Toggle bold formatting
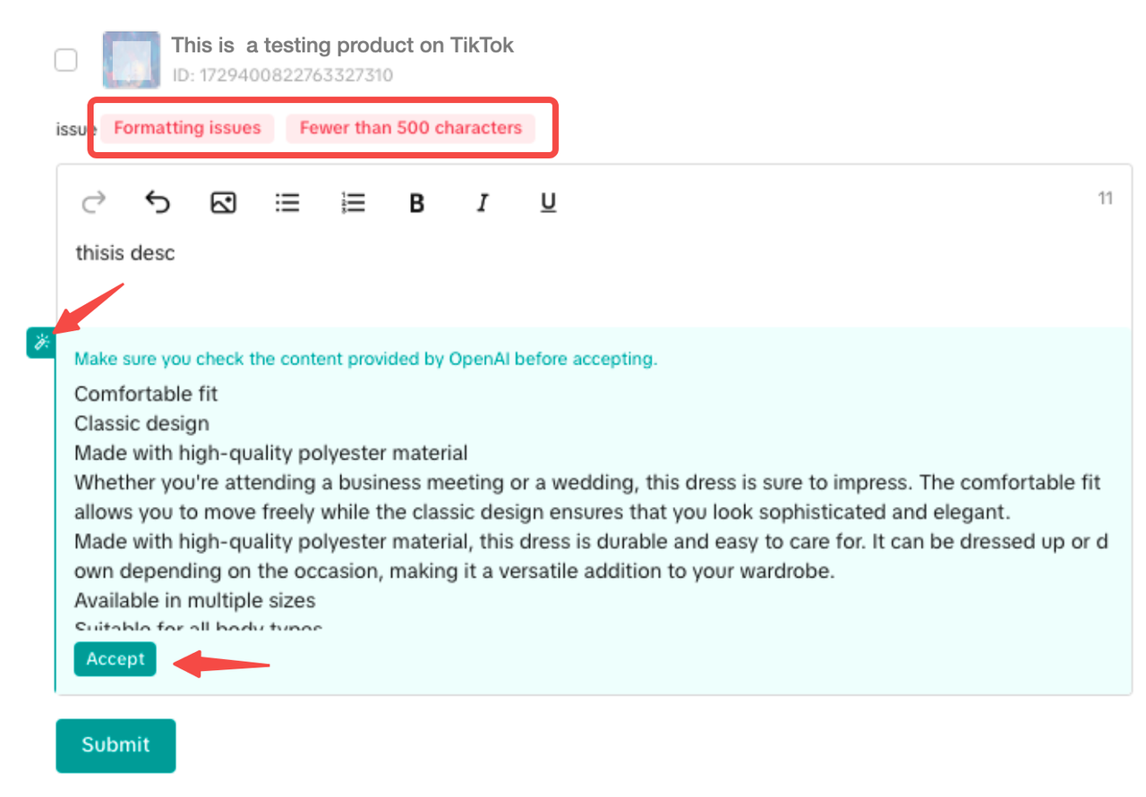The image size is (1146, 797). click(416, 204)
